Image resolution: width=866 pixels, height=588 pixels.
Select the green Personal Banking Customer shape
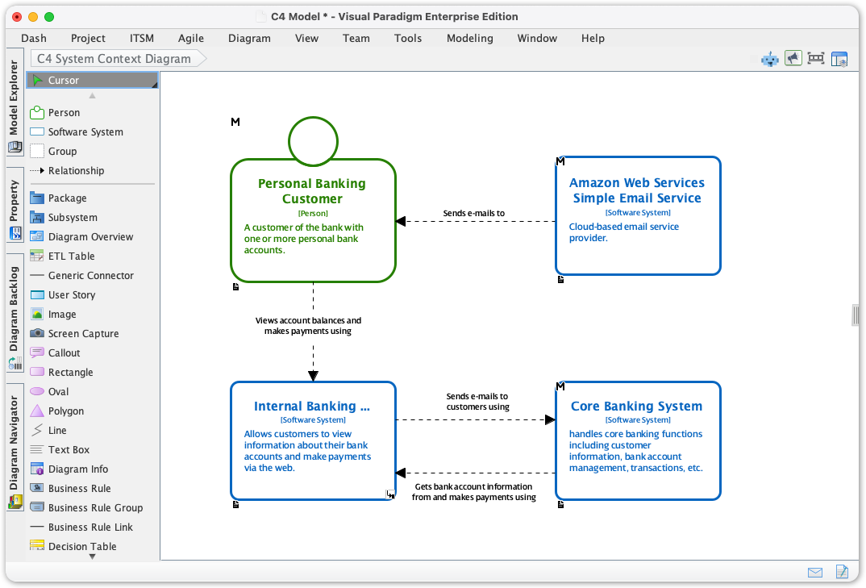[x=313, y=219]
